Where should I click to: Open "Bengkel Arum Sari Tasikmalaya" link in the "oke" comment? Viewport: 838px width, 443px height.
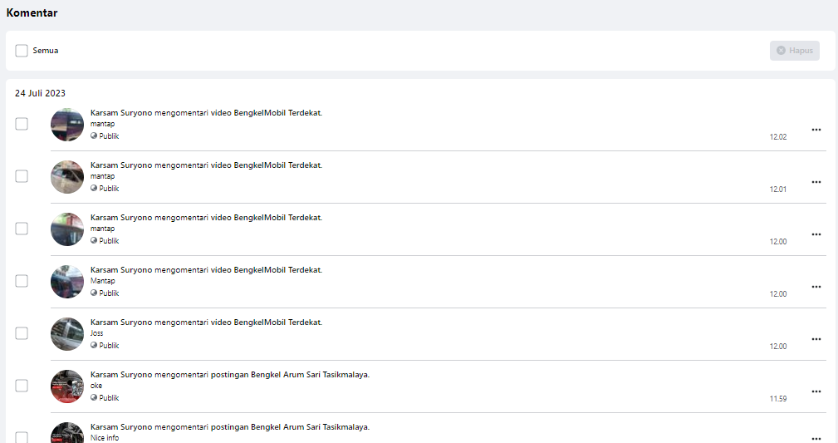tap(309, 375)
